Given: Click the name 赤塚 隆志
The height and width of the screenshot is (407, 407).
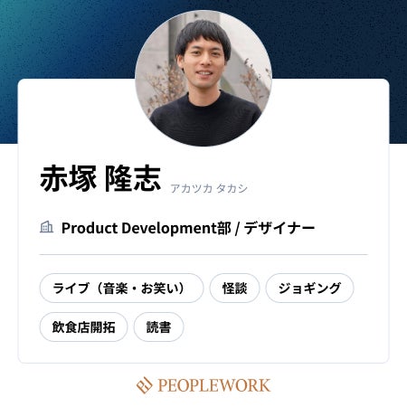Looking at the screenshot, I should coord(100,178).
